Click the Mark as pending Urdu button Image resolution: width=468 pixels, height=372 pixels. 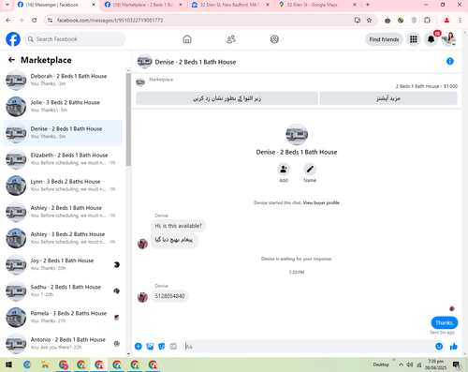tap(227, 98)
